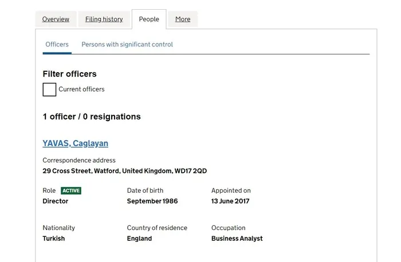Image resolution: width=401 pixels, height=262 pixels.
Task: Click the 29 Cross Street address line
Action: (124, 171)
